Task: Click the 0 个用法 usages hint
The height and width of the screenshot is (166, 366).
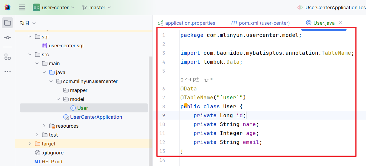Action: coord(190,80)
